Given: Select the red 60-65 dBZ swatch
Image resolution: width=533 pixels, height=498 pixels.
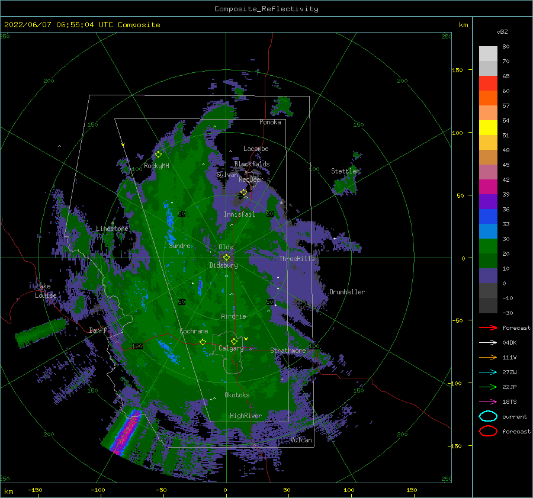Looking at the screenshot, I should [488, 83].
